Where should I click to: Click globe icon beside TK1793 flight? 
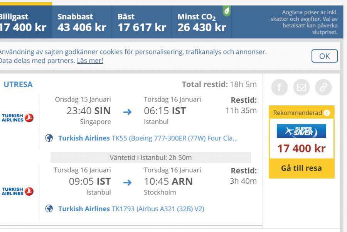[49, 209]
